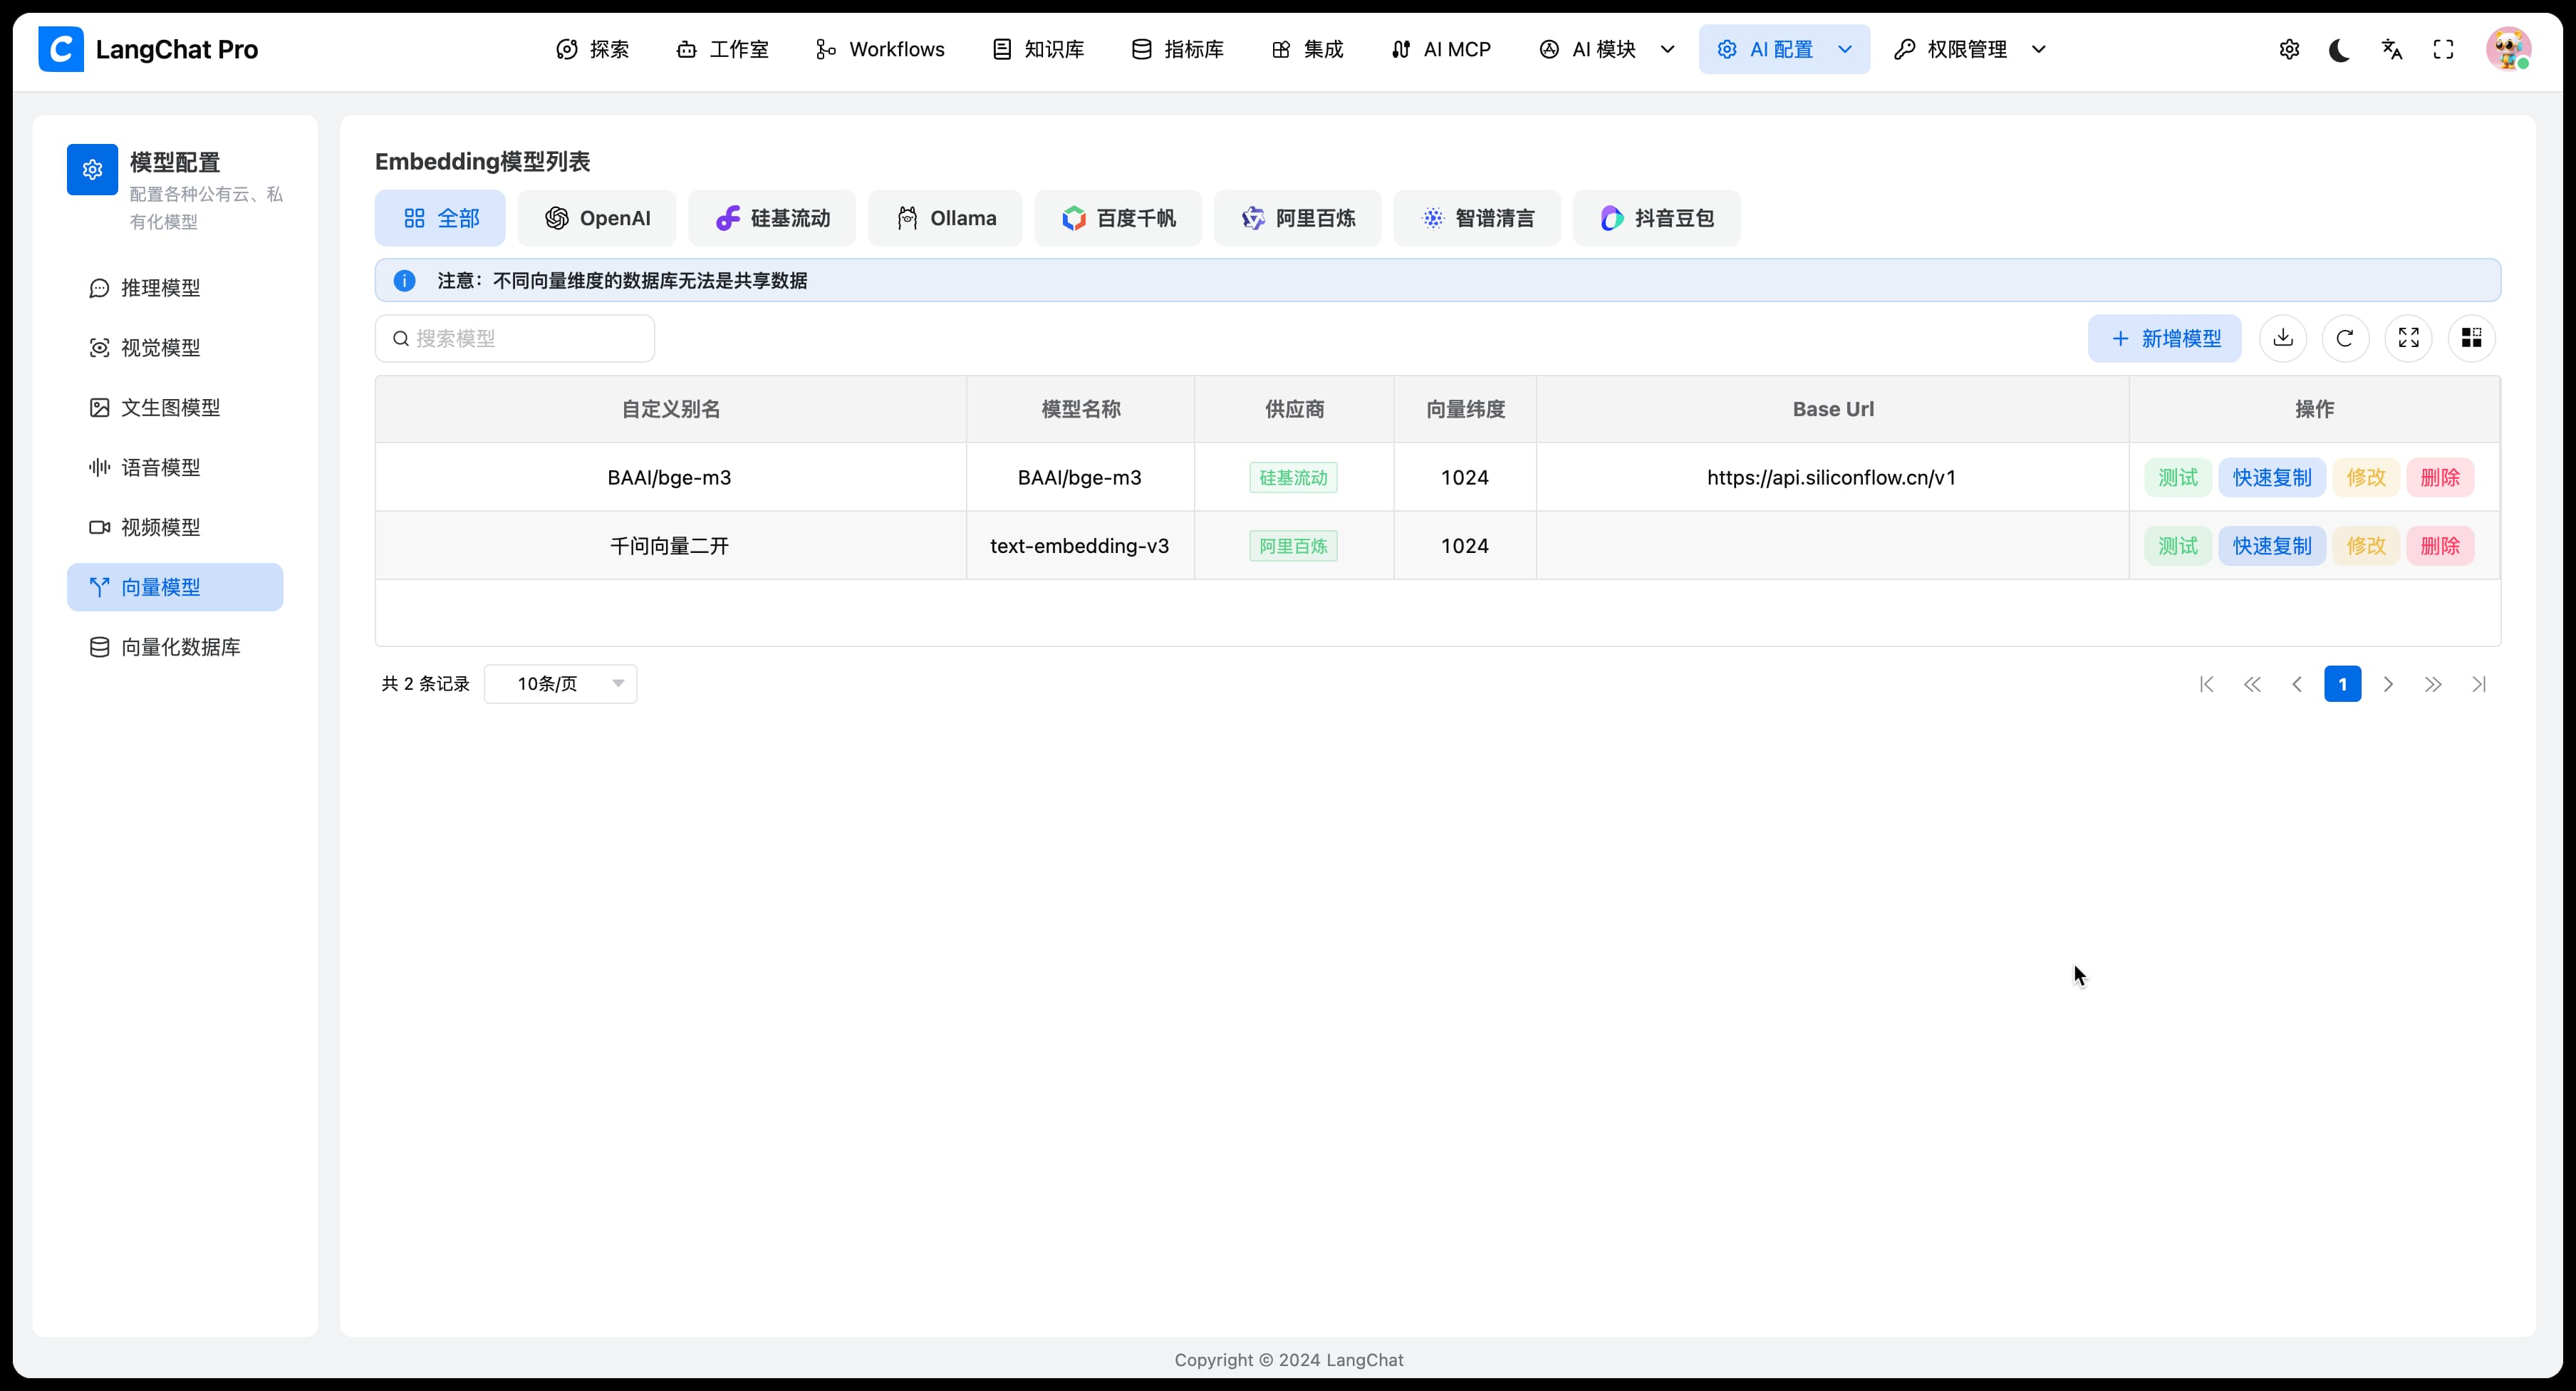Select the 阿里百炼 provider tab

(x=1298, y=218)
